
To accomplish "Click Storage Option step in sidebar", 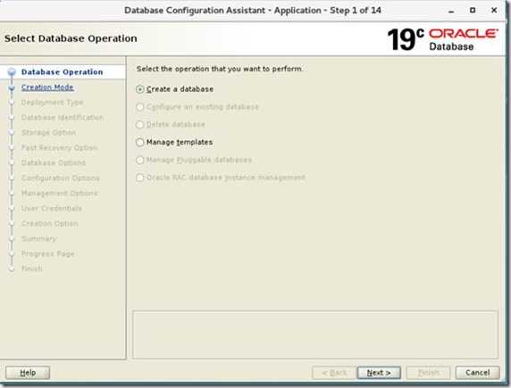I will pyautogui.click(x=48, y=133).
